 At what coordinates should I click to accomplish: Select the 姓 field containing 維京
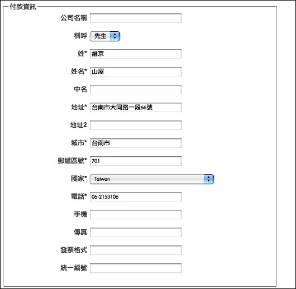(136, 54)
